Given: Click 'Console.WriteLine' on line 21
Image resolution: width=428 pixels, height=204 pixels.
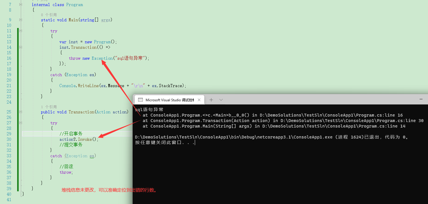Looking at the screenshot, I should click(79, 86).
